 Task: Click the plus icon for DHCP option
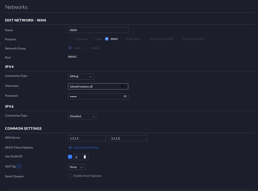pyautogui.click(x=70, y=147)
